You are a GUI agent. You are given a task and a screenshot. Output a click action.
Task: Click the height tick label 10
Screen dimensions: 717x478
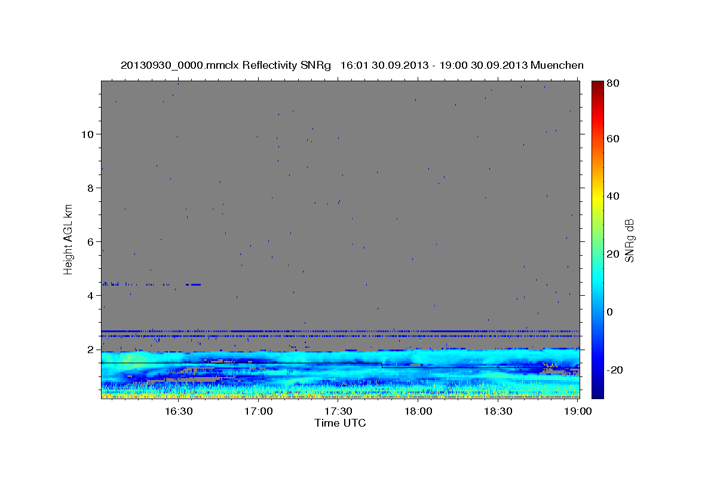(87, 134)
